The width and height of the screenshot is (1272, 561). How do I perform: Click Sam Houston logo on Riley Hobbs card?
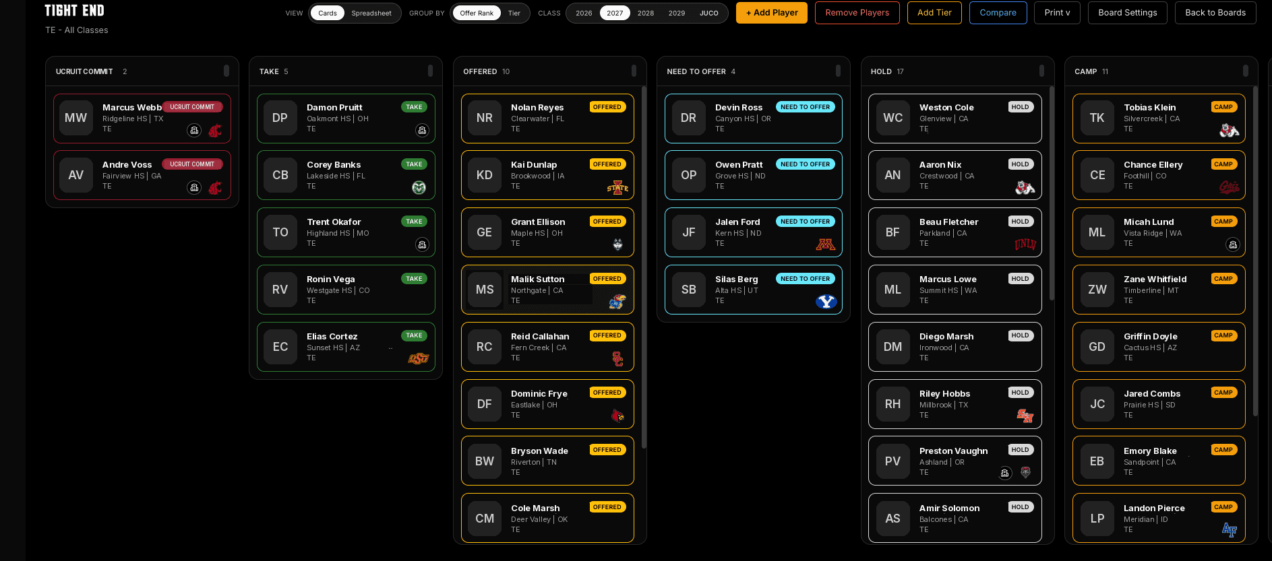click(x=1025, y=416)
